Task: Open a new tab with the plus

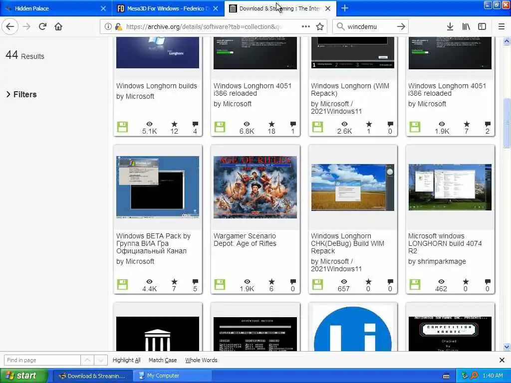Action: pyautogui.click(x=344, y=8)
